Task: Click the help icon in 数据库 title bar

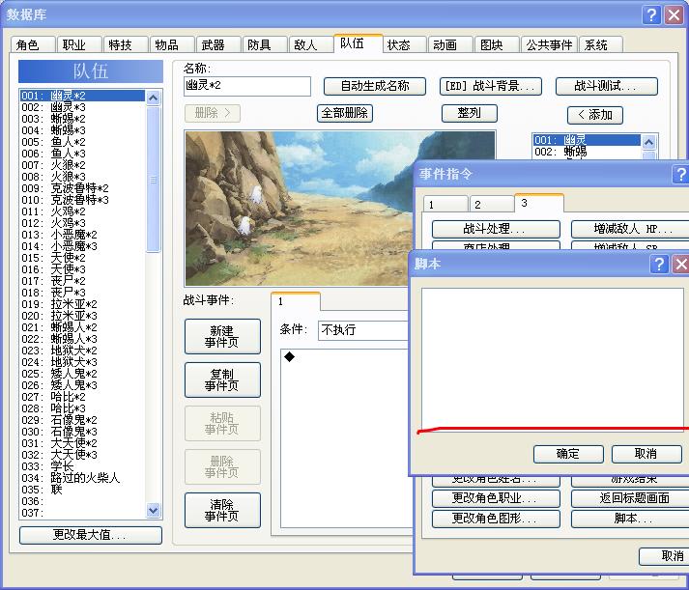Action: click(x=651, y=15)
